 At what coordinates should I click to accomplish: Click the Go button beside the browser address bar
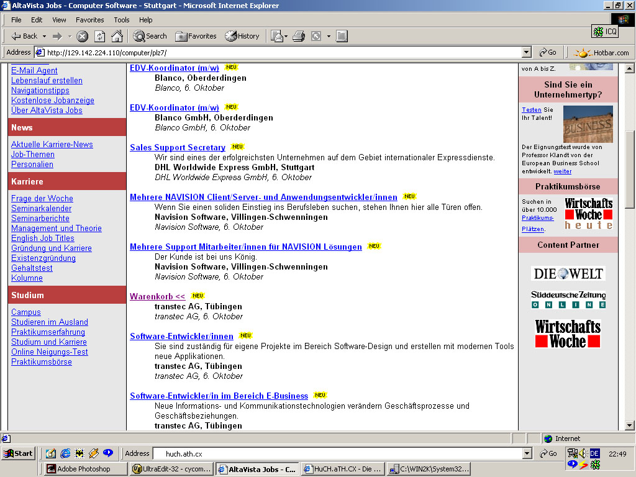(x=548, y=52)
